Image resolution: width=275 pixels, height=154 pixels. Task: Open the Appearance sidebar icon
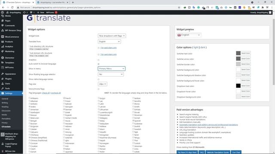tap(3, 74)
